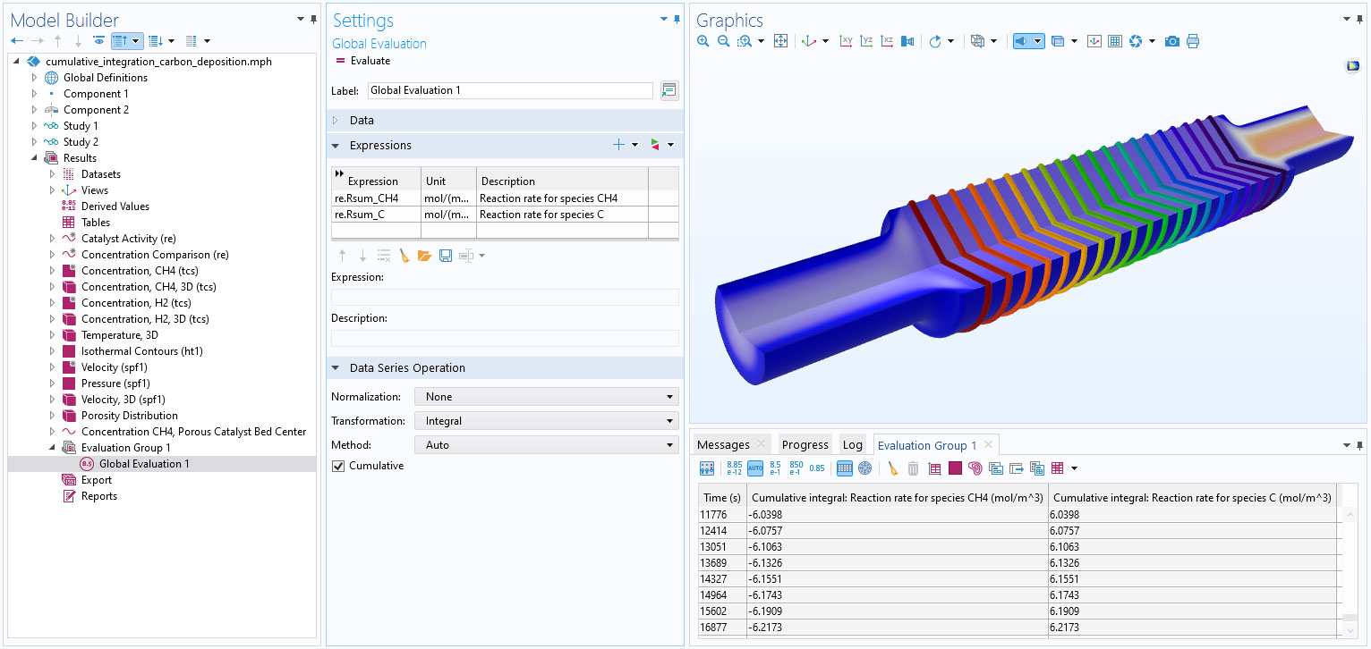1371x649 pixels.
Task: Open the Transformation dropdown set to Integral
Action: tap(546, 421)
